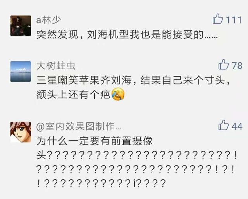
Task: Click the 111 like count
Action: pyautogui.click(x=234, y=20)
